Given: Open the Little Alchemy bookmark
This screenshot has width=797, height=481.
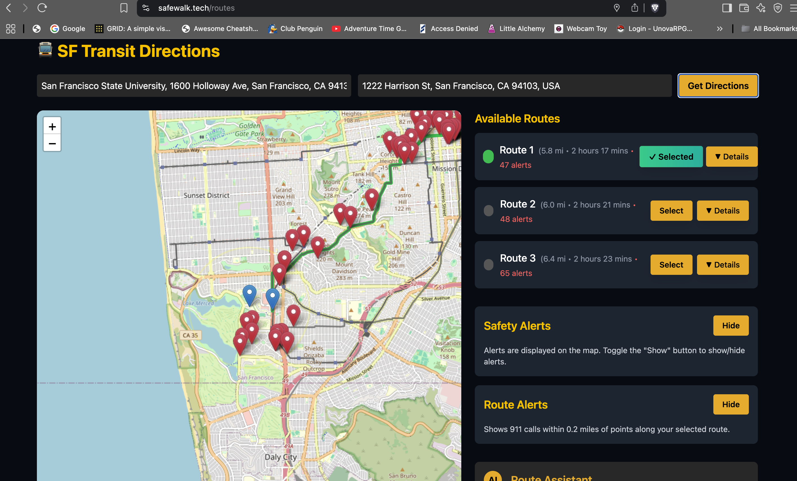Looking at the screenshot, I should click(516, 28).
